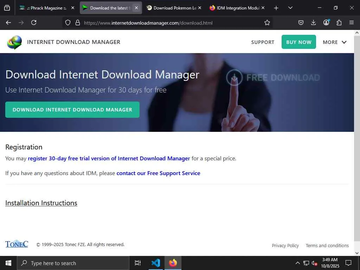Select the Download the latest tab
360x270 pixels.
[x=111, y=8]
